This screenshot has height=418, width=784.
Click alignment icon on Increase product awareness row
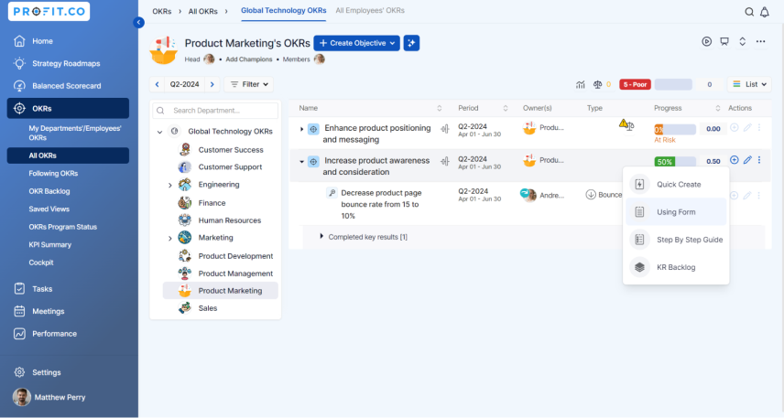[444, 161]
